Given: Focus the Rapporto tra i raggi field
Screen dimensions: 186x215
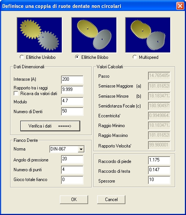Looking at the screenshot, I should click(72, 90).
